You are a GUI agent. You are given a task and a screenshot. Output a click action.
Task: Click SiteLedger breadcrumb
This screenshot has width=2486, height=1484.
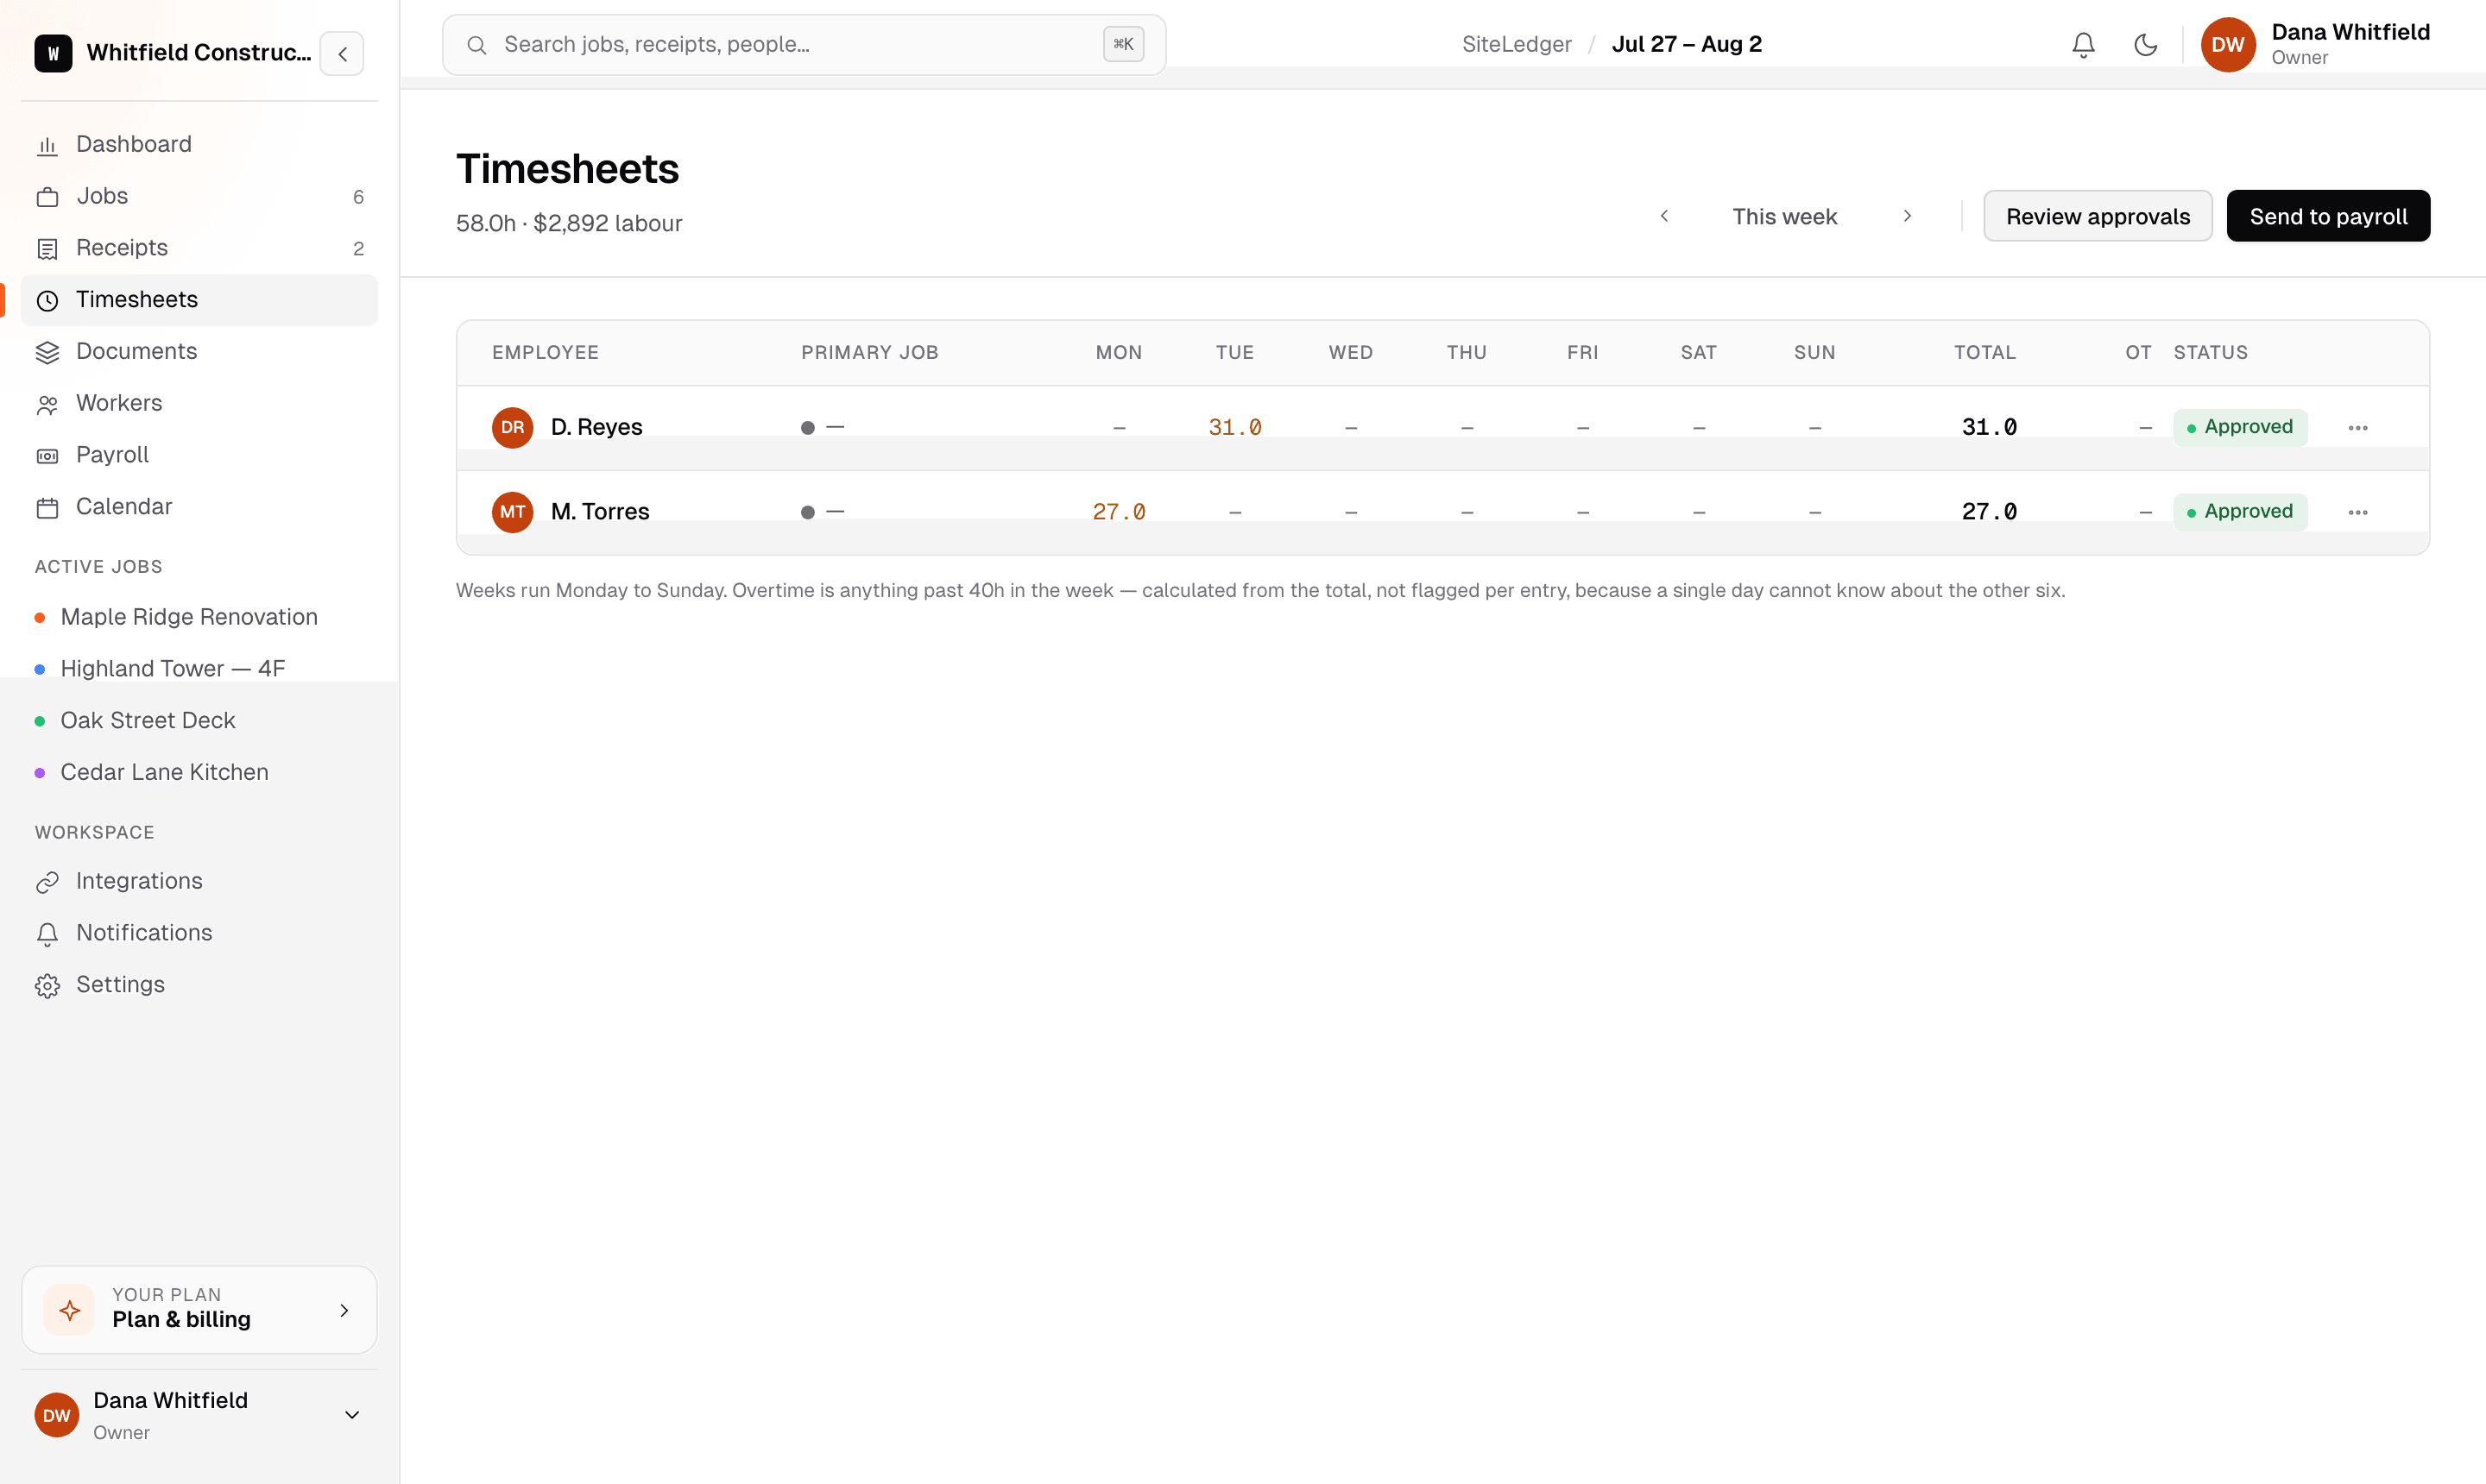1517,45
